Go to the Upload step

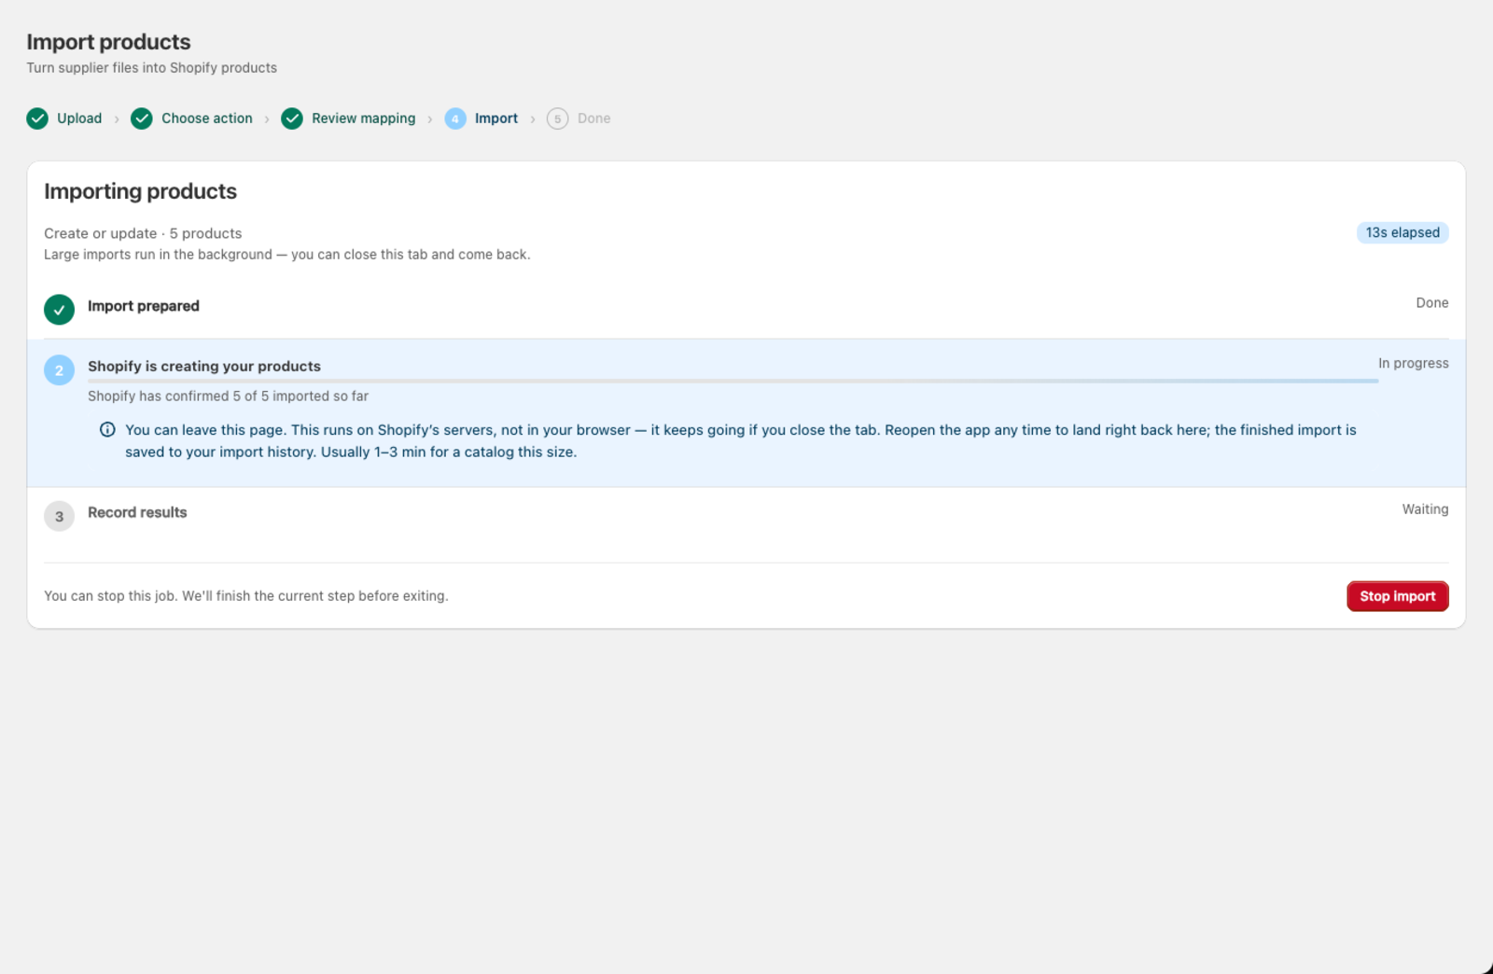(79, 118)
